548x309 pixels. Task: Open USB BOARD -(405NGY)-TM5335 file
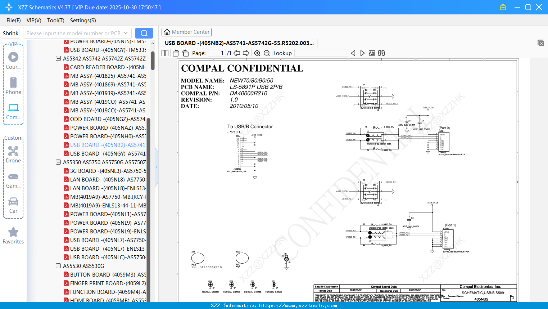pyautogui.click(x=105, y=50)
